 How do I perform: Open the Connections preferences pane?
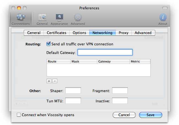21,19
